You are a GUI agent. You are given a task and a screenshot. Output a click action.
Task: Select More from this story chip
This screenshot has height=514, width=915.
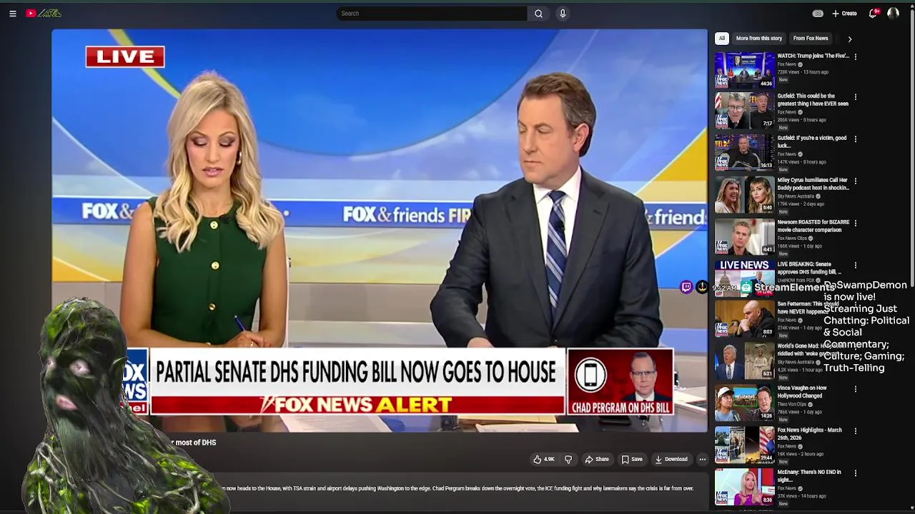(758, 39)
